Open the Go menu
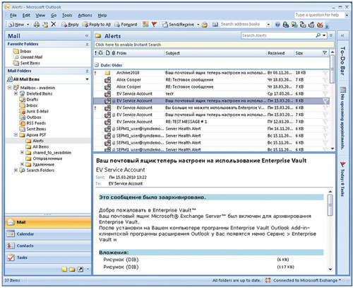The width and height of the screenshot is (353, 288). point(54,16)
